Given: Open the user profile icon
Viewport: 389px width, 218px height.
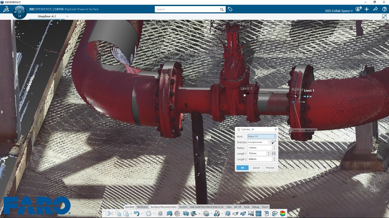Looking at the screenshot, I should click(358, 9).
